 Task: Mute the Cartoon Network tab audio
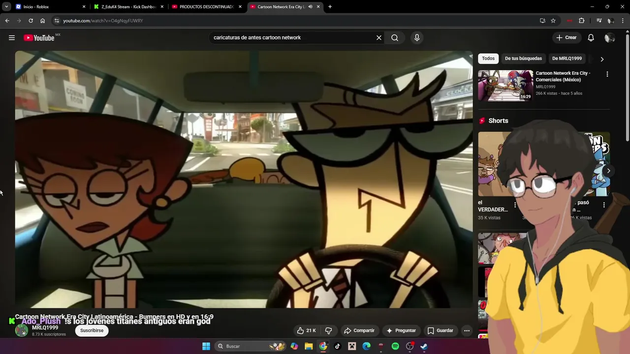pos(310,7)
